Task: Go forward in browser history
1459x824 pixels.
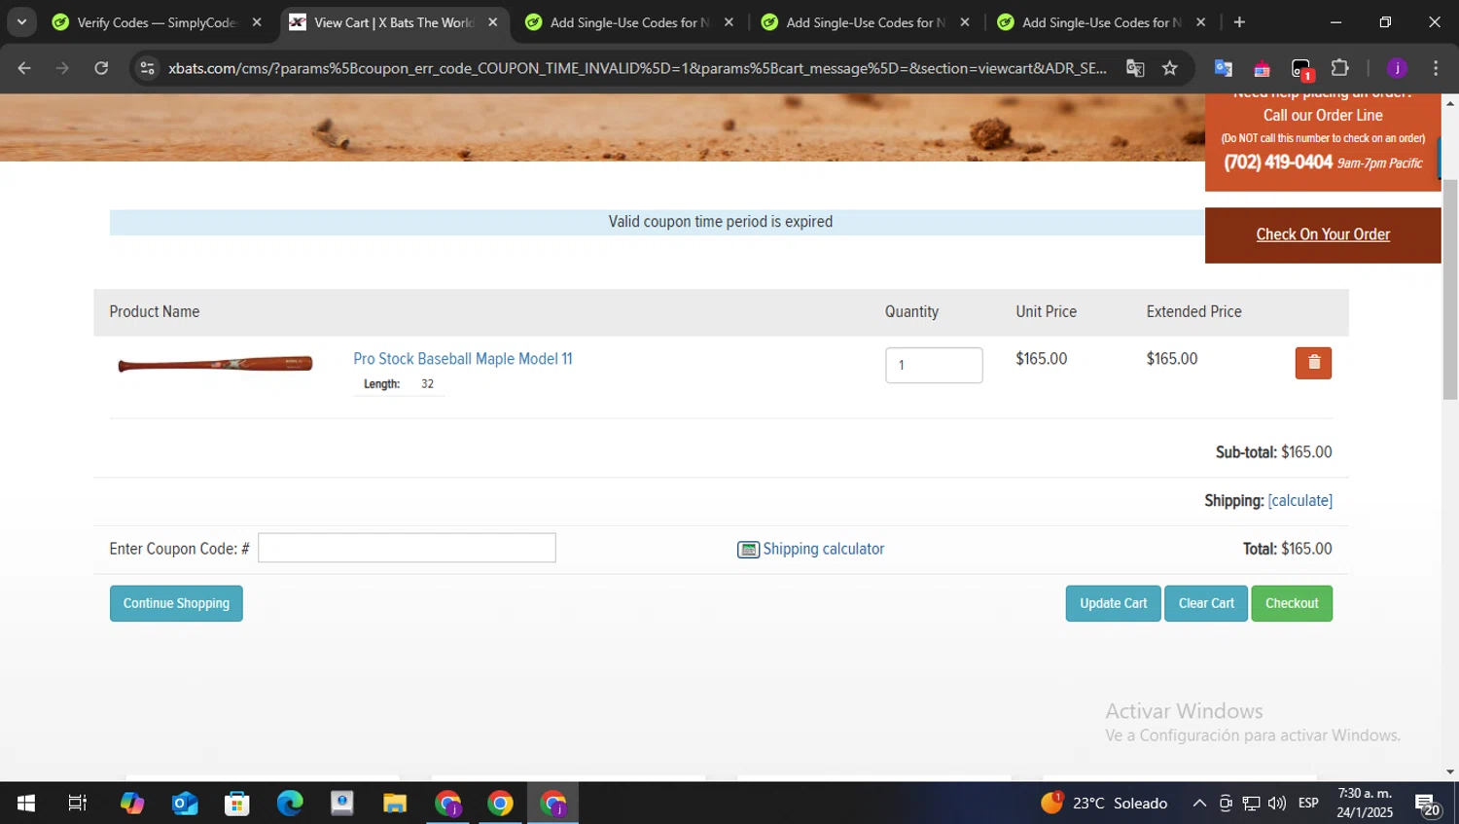Action: click(62, 68)
